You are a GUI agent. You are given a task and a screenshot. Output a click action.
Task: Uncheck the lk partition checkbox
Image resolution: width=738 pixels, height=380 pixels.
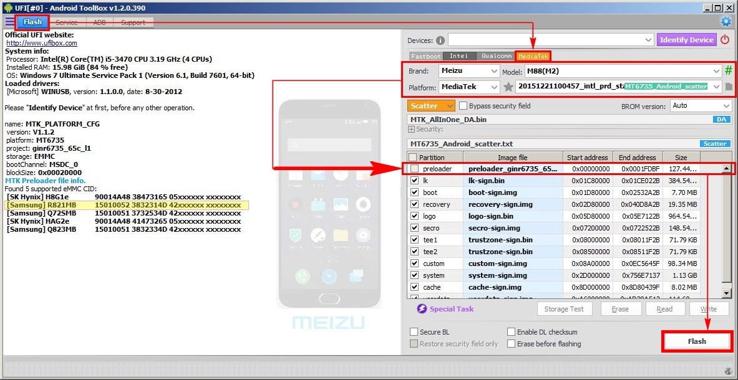(414, 181)
